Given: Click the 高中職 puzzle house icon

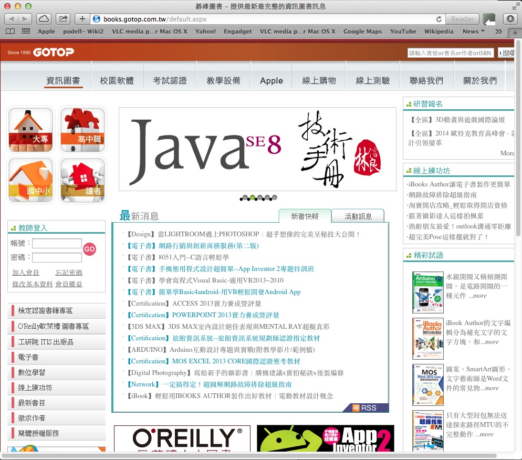Looking at the screenshot, I should click(82, 130).
